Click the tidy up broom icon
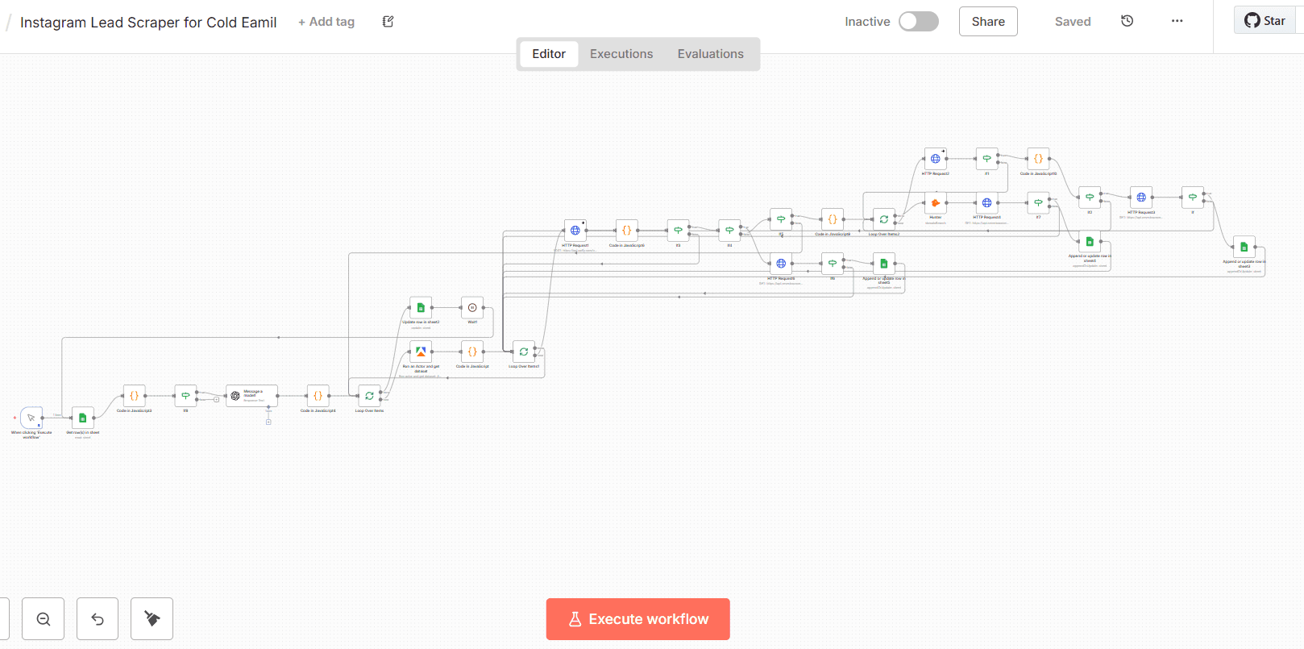This screenshot has width=1304, height=649. click(152, 619)
